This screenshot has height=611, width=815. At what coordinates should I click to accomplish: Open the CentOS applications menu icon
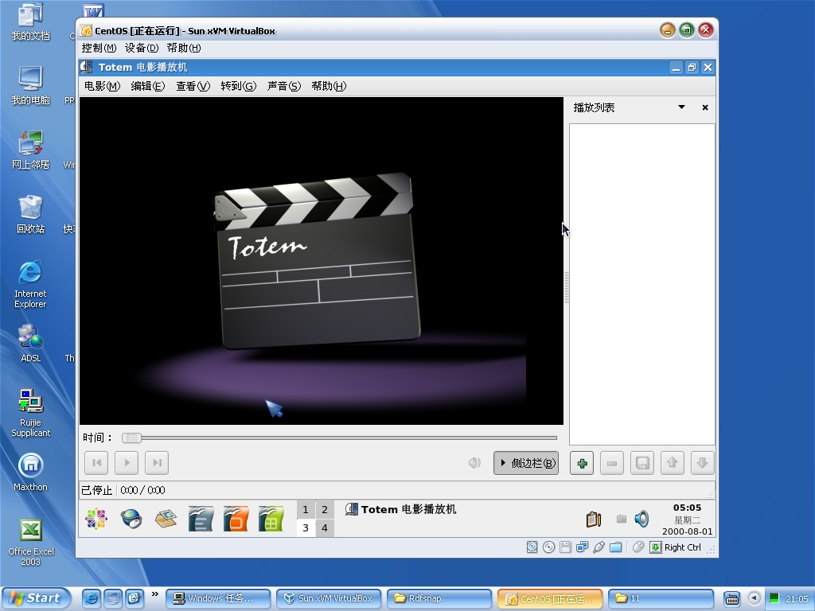(96, 519)
